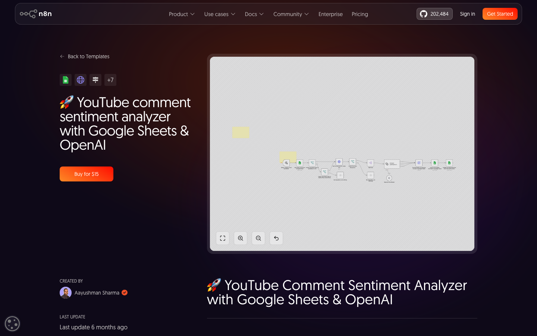Open the GitHub stars badge 202,484
Image resolution: width=537 pixels, height=336 pixels.
pyautogui.click(x=434, y=14)
